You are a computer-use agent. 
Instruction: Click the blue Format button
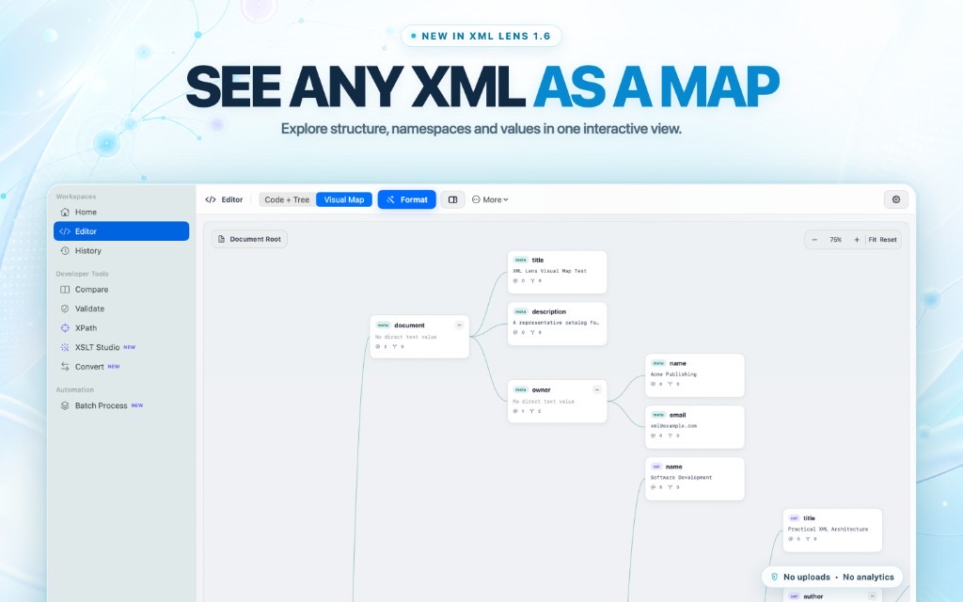point(406,199)
